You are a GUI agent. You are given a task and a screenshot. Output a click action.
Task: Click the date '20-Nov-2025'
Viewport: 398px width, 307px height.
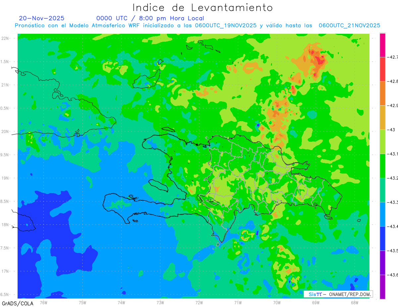[42, 18]
